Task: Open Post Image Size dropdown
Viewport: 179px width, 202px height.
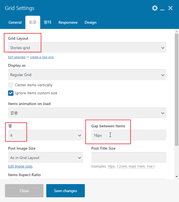Action: pyautogui.click(x=45, y=158)
